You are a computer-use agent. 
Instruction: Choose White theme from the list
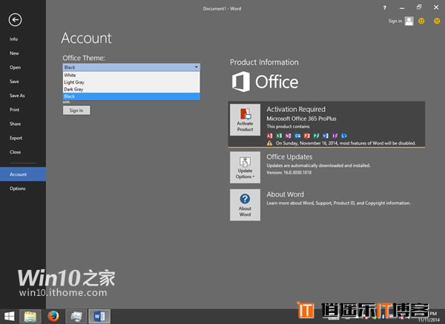tap(131, 75)
